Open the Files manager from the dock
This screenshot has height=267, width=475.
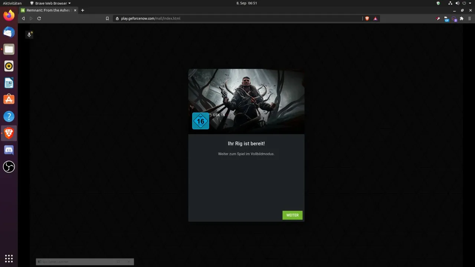(9, 49)
